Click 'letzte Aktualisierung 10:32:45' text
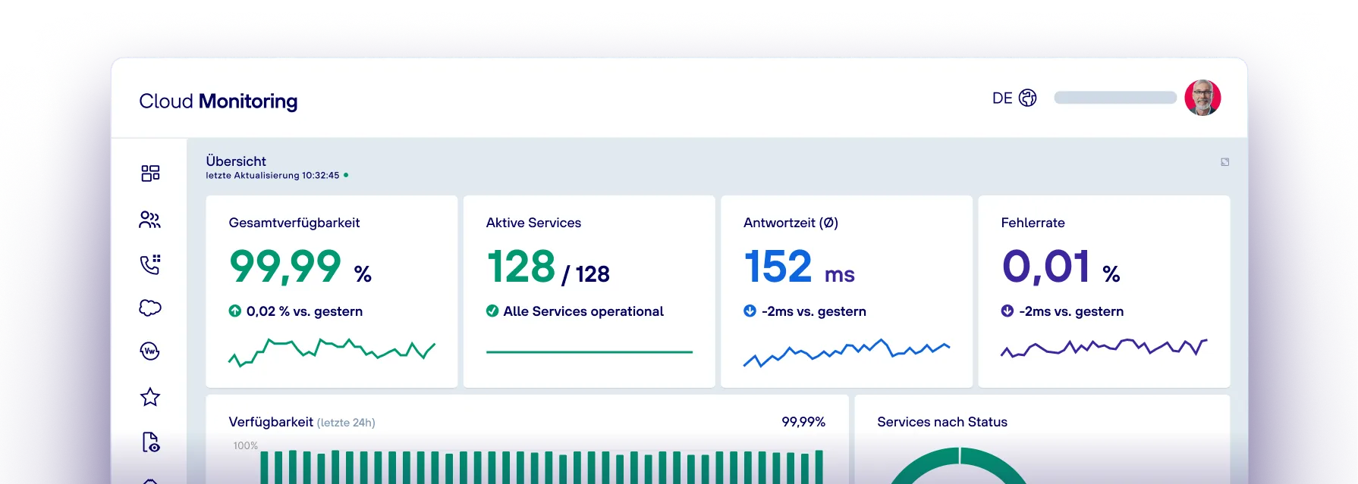1358x484 pixels. 272,175
